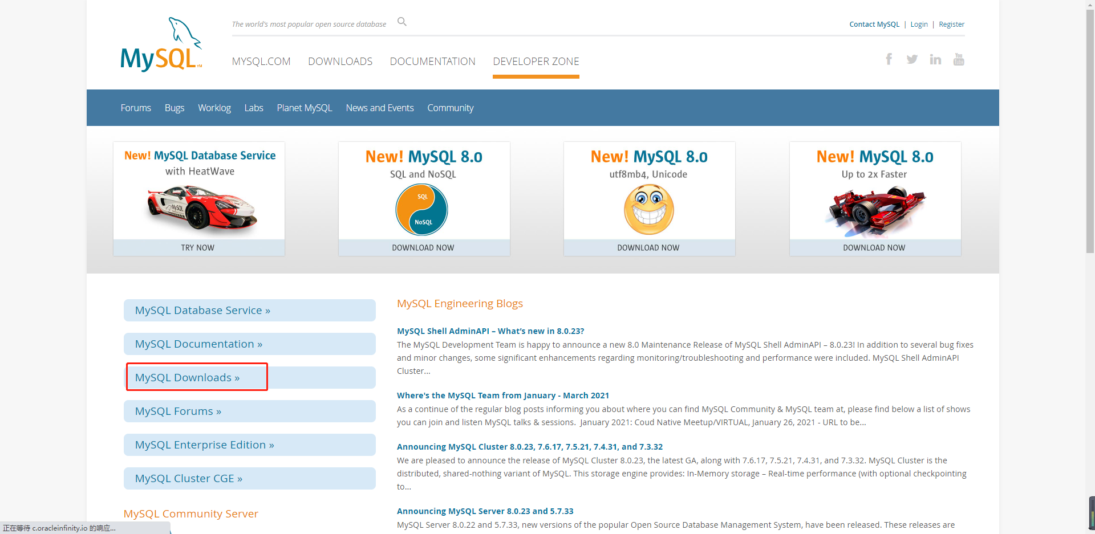Screen dimensions: 1095x534
Task: Click the SQL and NoSQL yin-yang graphic
Action: 421,209
